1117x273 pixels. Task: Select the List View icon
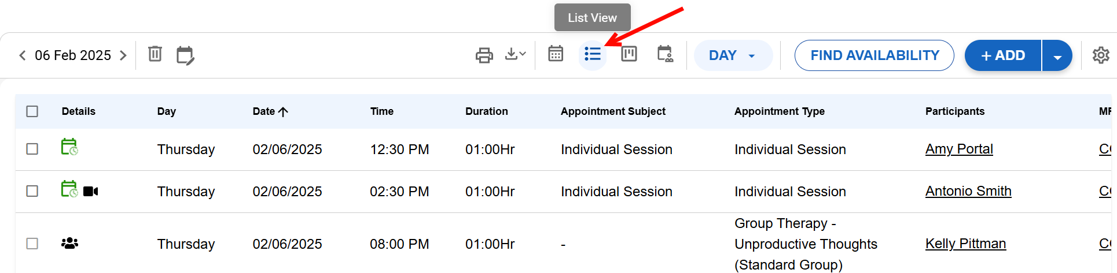click(x=593, y=55)
